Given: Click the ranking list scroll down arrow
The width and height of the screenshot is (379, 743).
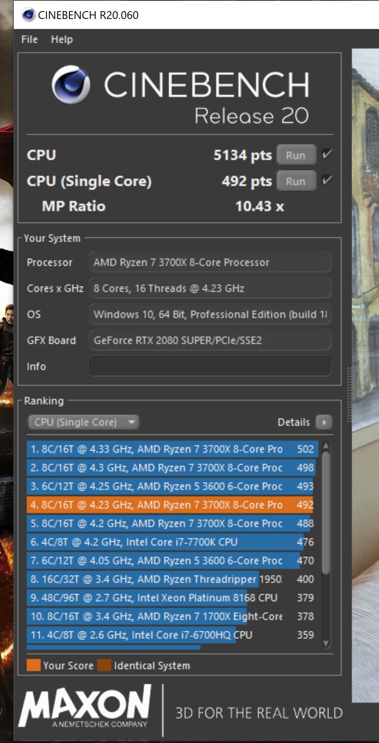Looking at the screenshot, I should pyautogui.click(x=326, y=643).
